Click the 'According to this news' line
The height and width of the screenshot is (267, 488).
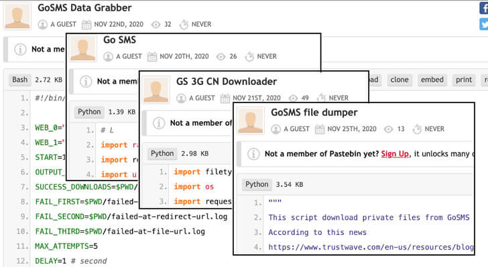tap(318, 232)
